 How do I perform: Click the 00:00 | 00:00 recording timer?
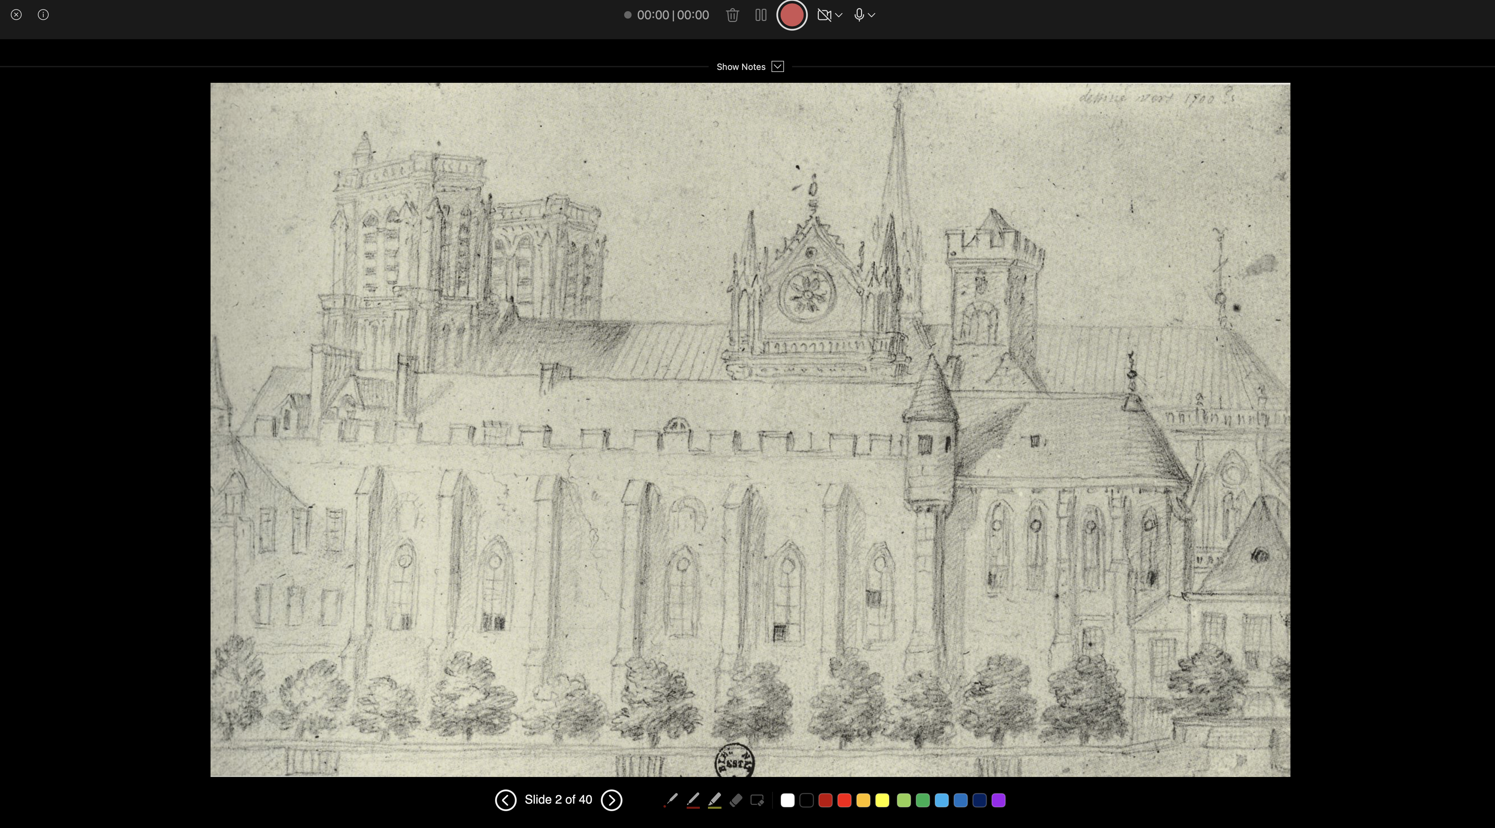(672, 15)
